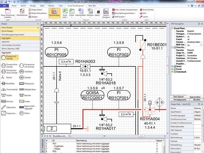Viewport: 204px width, 154px height.
Task: Open Quick Shapes stencil
Action: 20,31
